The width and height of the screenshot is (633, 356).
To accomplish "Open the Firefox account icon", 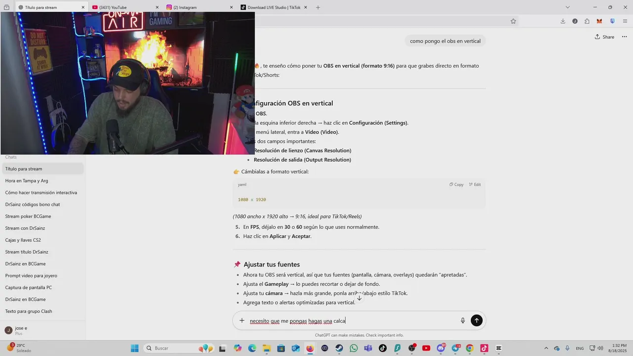I will tap(575, 21).
